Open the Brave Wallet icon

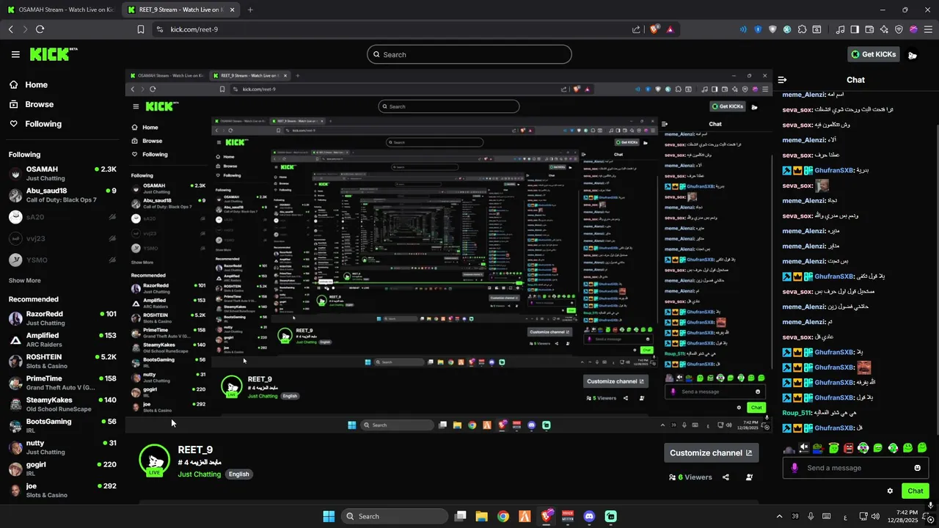pos(869,29)
